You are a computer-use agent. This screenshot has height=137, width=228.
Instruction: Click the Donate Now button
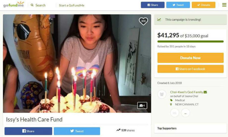pyautogui.click(x=190, y=58)
